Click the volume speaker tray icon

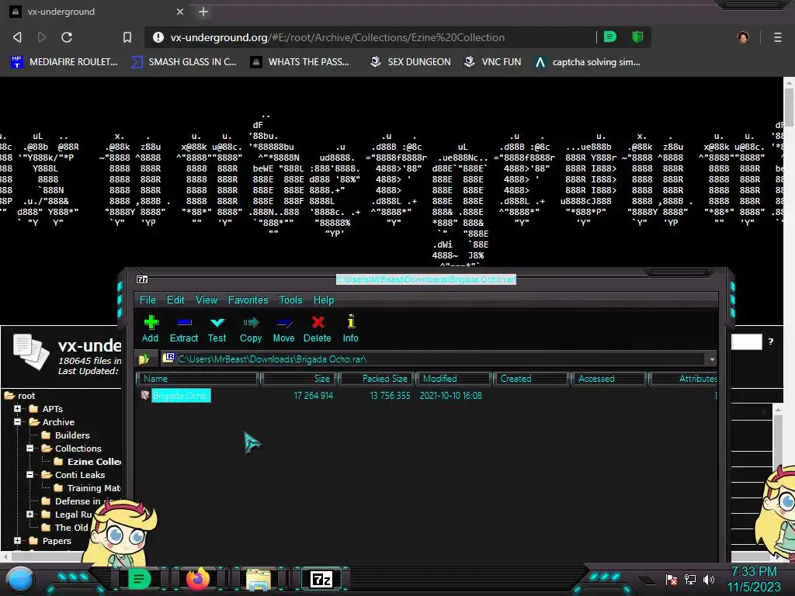(x=709, y=579)
